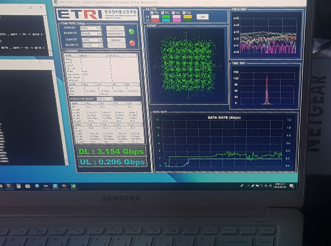331x246 pixels.
Task: Toggle the FA0 checkbox in FA CTRL
Action: coord(152,13)
